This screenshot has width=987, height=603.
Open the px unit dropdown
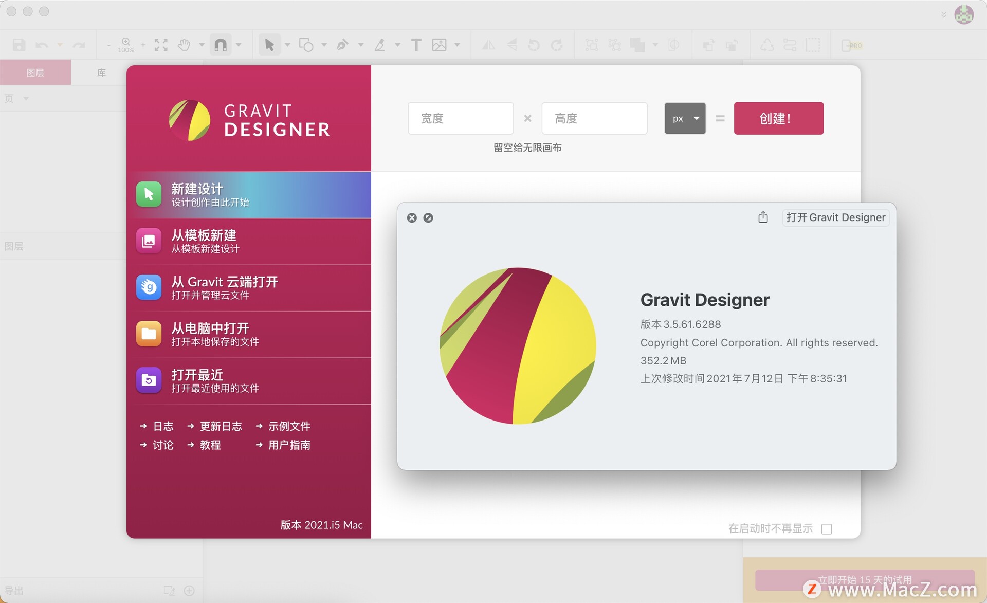685,118
